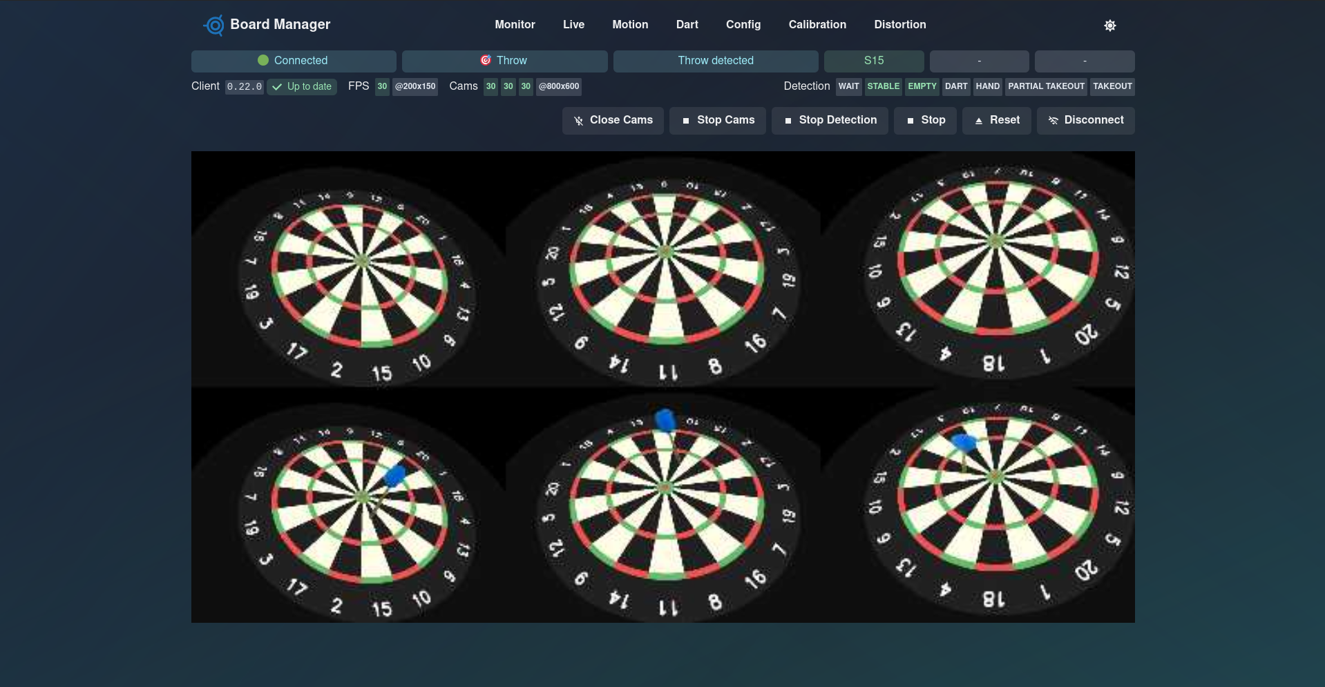Image resolution: width=1325 pixels, height=687 pixels.
Task: Click the camera-off icon in Close Cams
Action: tap(579, 121)
